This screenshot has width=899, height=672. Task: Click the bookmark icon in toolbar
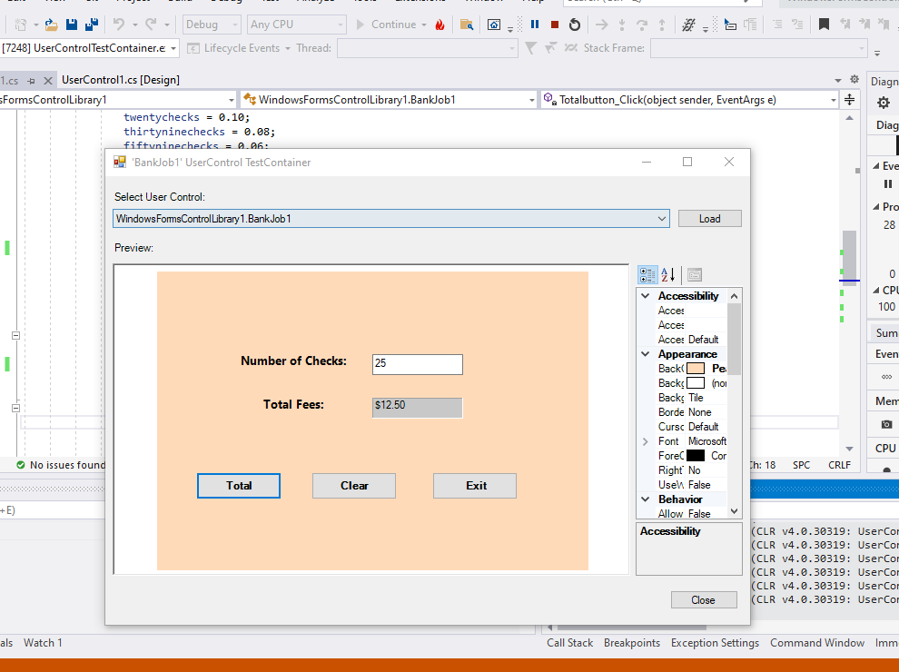824,25
